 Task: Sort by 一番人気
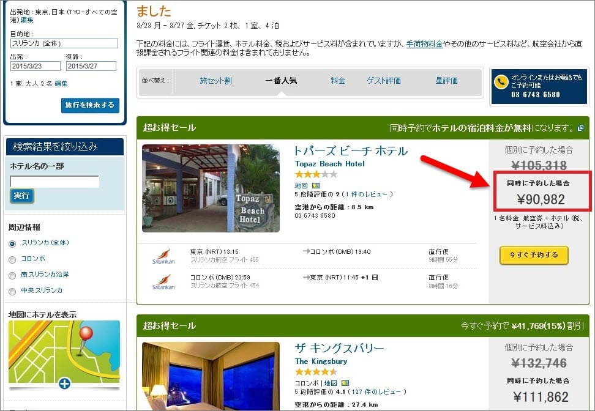pos(281,81)
